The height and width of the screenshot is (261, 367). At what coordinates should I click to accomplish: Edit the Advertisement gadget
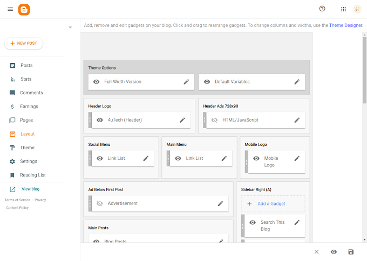tap(221, 203)
